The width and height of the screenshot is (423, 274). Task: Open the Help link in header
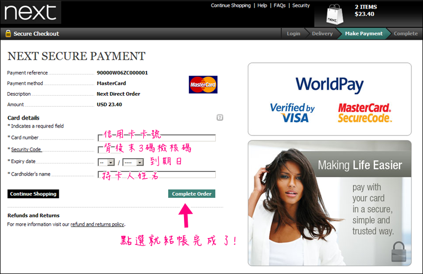pyautogui.click(x=262, y=5)
